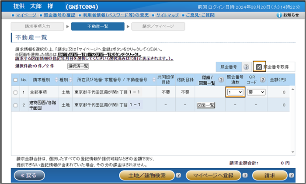
Task: Open 利用者情報(パスワード等)の変更 link
Action: pos(116,15)
